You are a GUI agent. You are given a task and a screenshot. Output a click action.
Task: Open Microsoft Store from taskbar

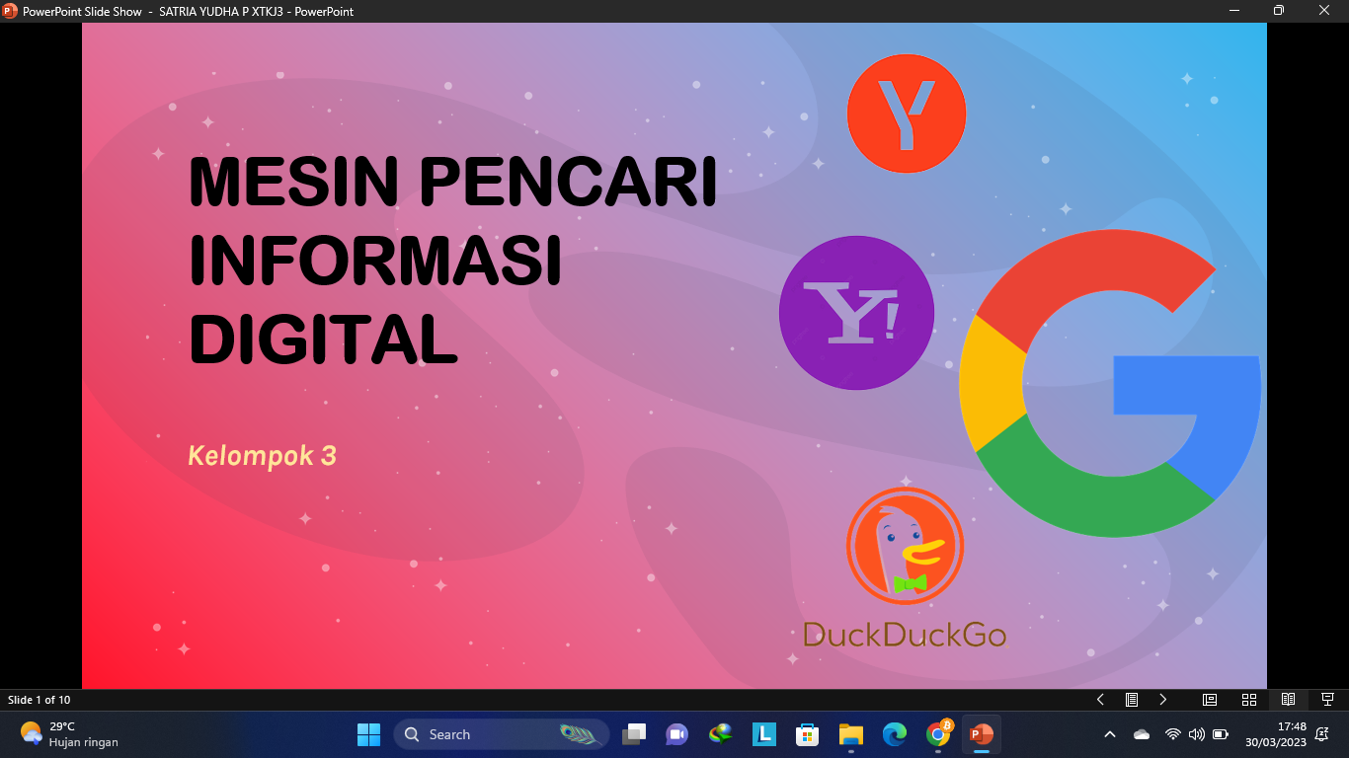tap(808, 734)
